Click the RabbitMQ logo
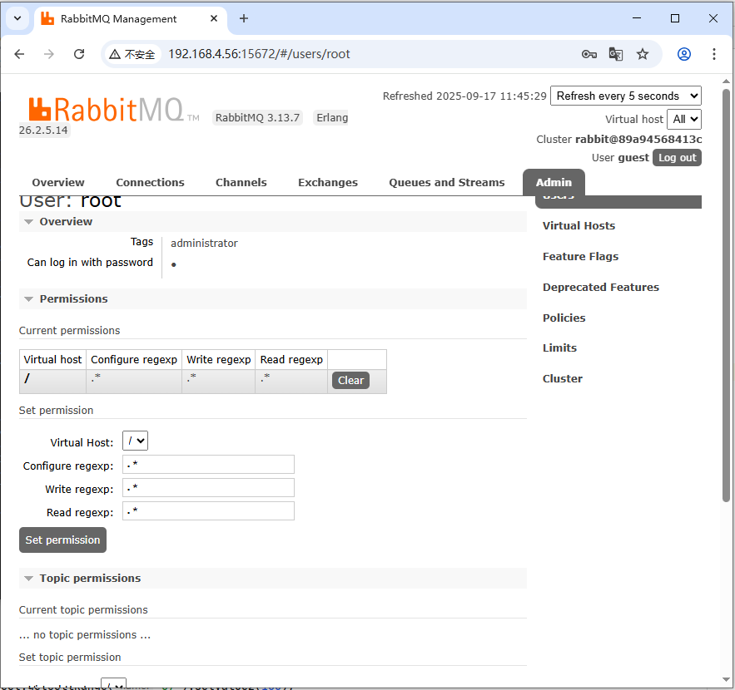This screenshot has width=735, height=690. click(x=106, y=110)
